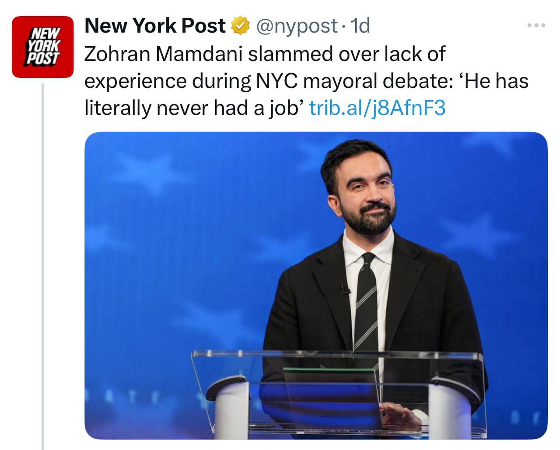Click the gold verified badge

pyautogui.click(x=239, y=26)
